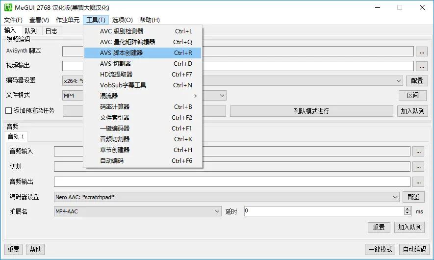Click the 帮助 button at bottom
The height and width of the screenshot is (260, 434).
pyautogui.click(x=35, y=250)
